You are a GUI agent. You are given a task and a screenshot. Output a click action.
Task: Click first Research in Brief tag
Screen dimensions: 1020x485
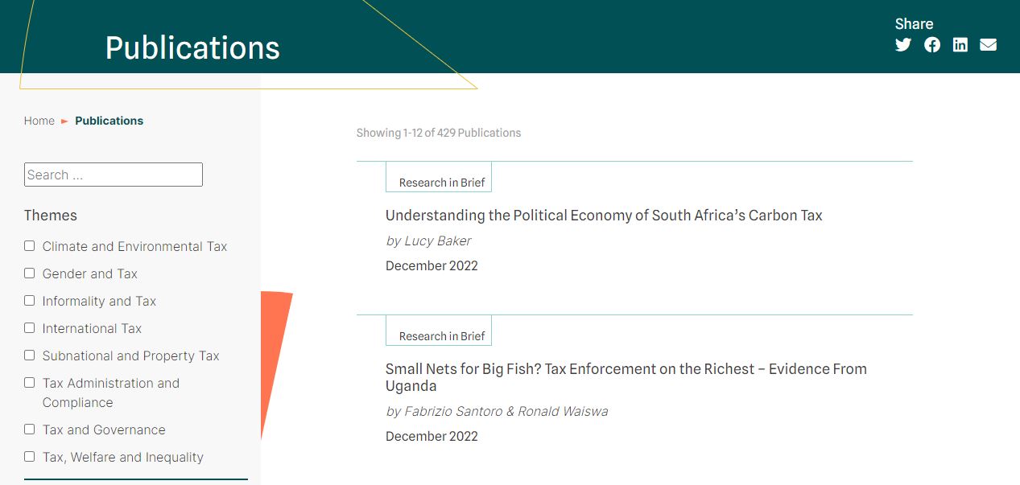pyautogui.click(x=441, y=183)
